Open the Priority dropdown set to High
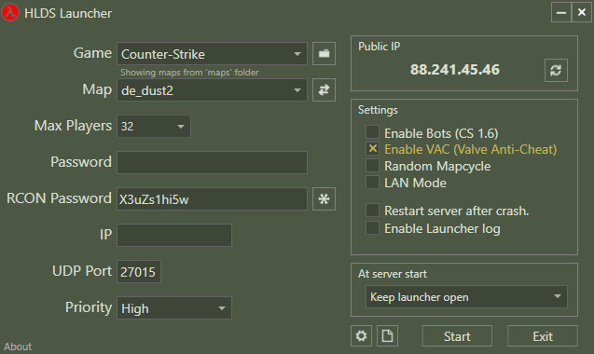 coord(173,307)
